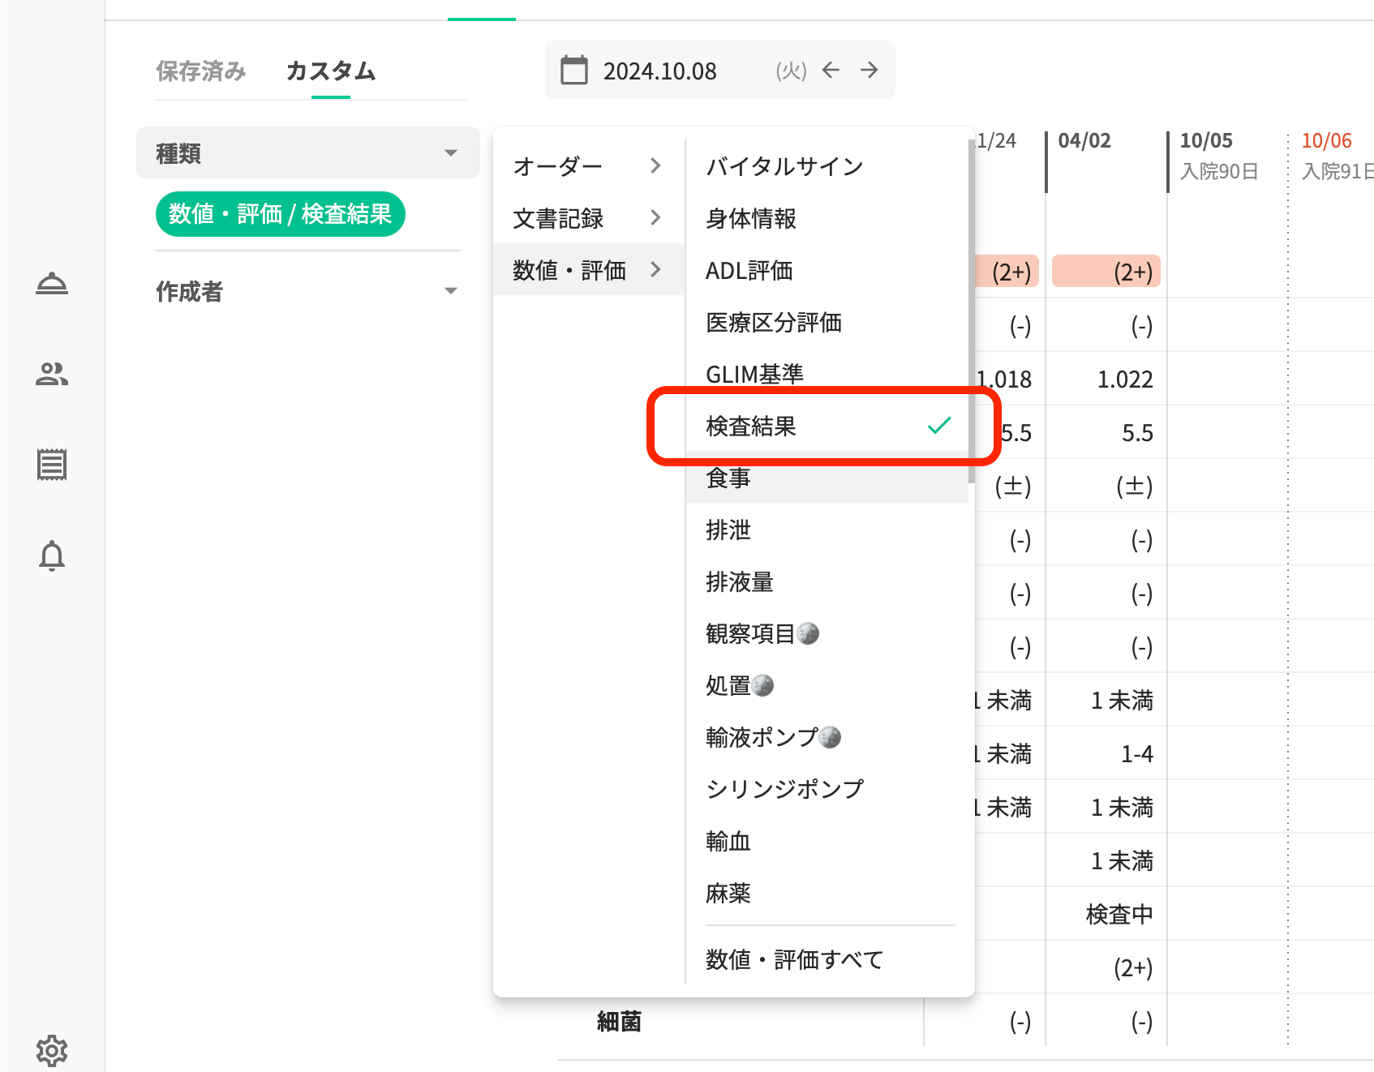Open the notifications bell
The height and width of the screenshot is (1072, 1374).
[52, 556]
